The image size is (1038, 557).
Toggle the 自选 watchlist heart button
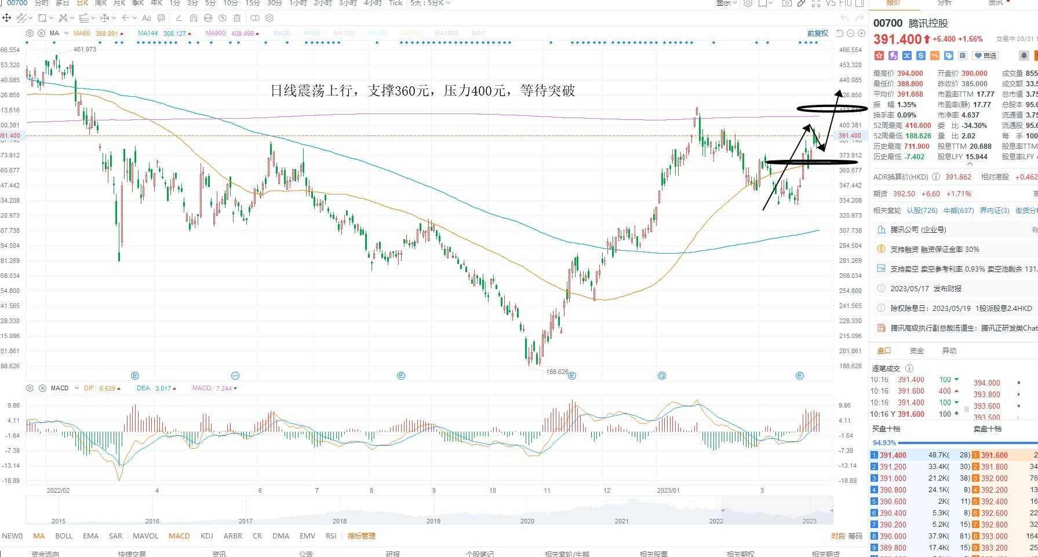click(x=985, y=56)
